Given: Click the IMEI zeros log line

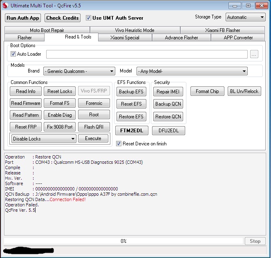Looking at the screenshot, I should (x=62, y=189).
